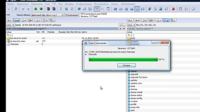This screenshot has height=112, width=200.
Task: Select drive c in right panel
Action: click(130, 20)
